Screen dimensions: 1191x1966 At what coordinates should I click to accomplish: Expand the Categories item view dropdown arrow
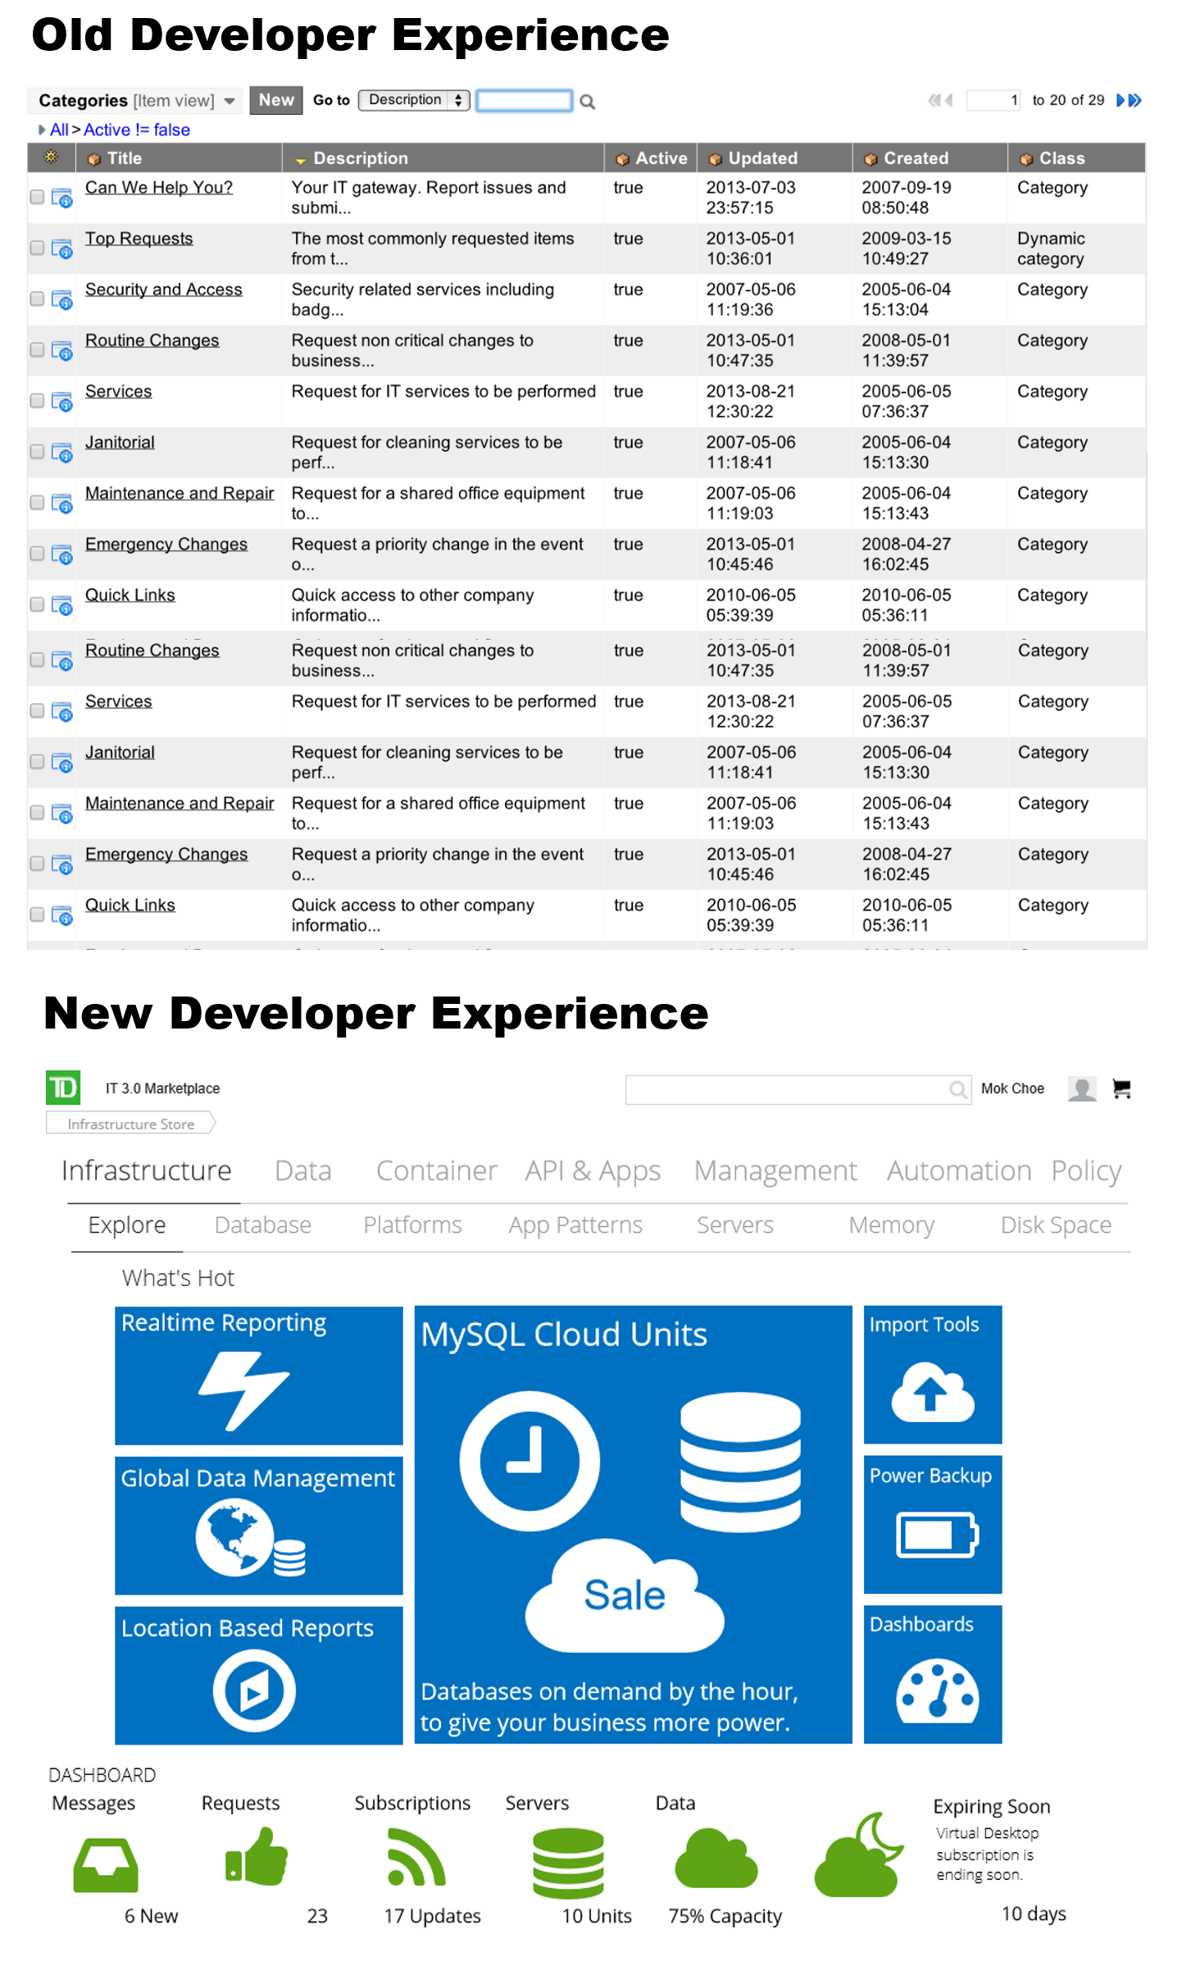click(x=230, y=101)
